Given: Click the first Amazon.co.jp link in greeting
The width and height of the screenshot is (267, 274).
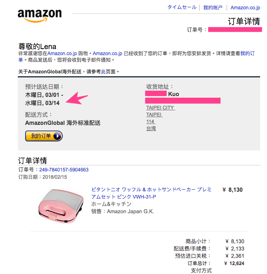Looking at the screenshot, I should point(61,53).
